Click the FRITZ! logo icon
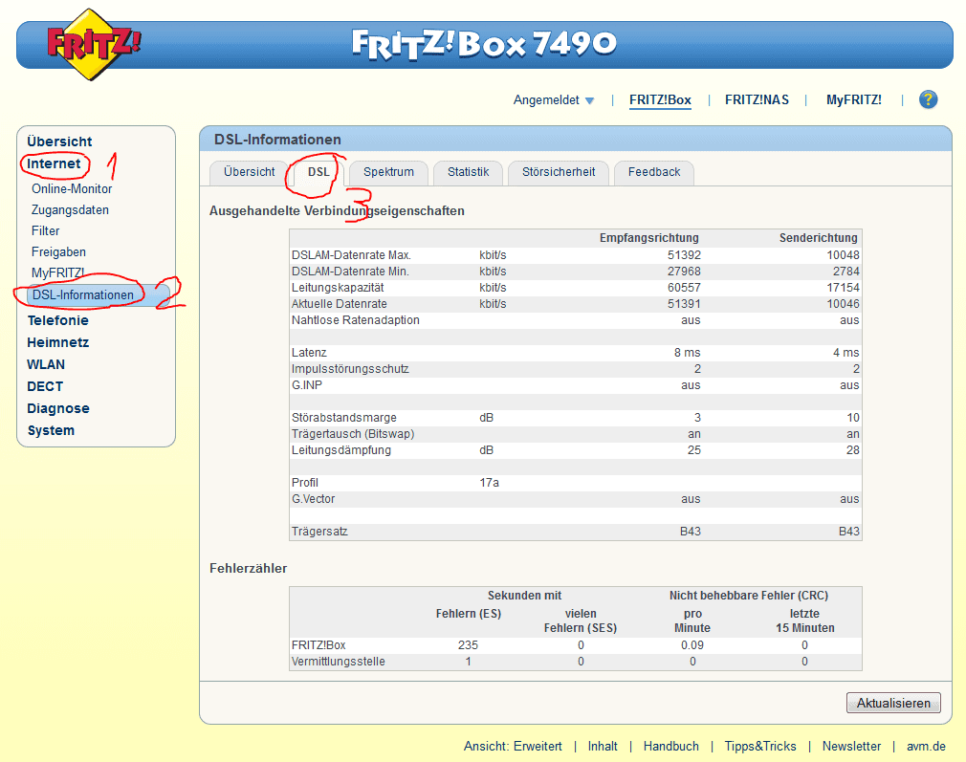The height and width of the screenshot is (762, 966). tap(93, 44)
